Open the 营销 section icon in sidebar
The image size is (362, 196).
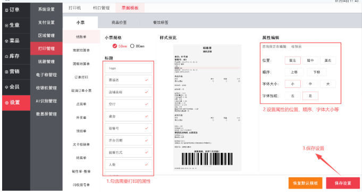pos(6,72)
